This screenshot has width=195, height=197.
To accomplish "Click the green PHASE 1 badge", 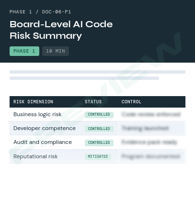I will click(24, 51).
